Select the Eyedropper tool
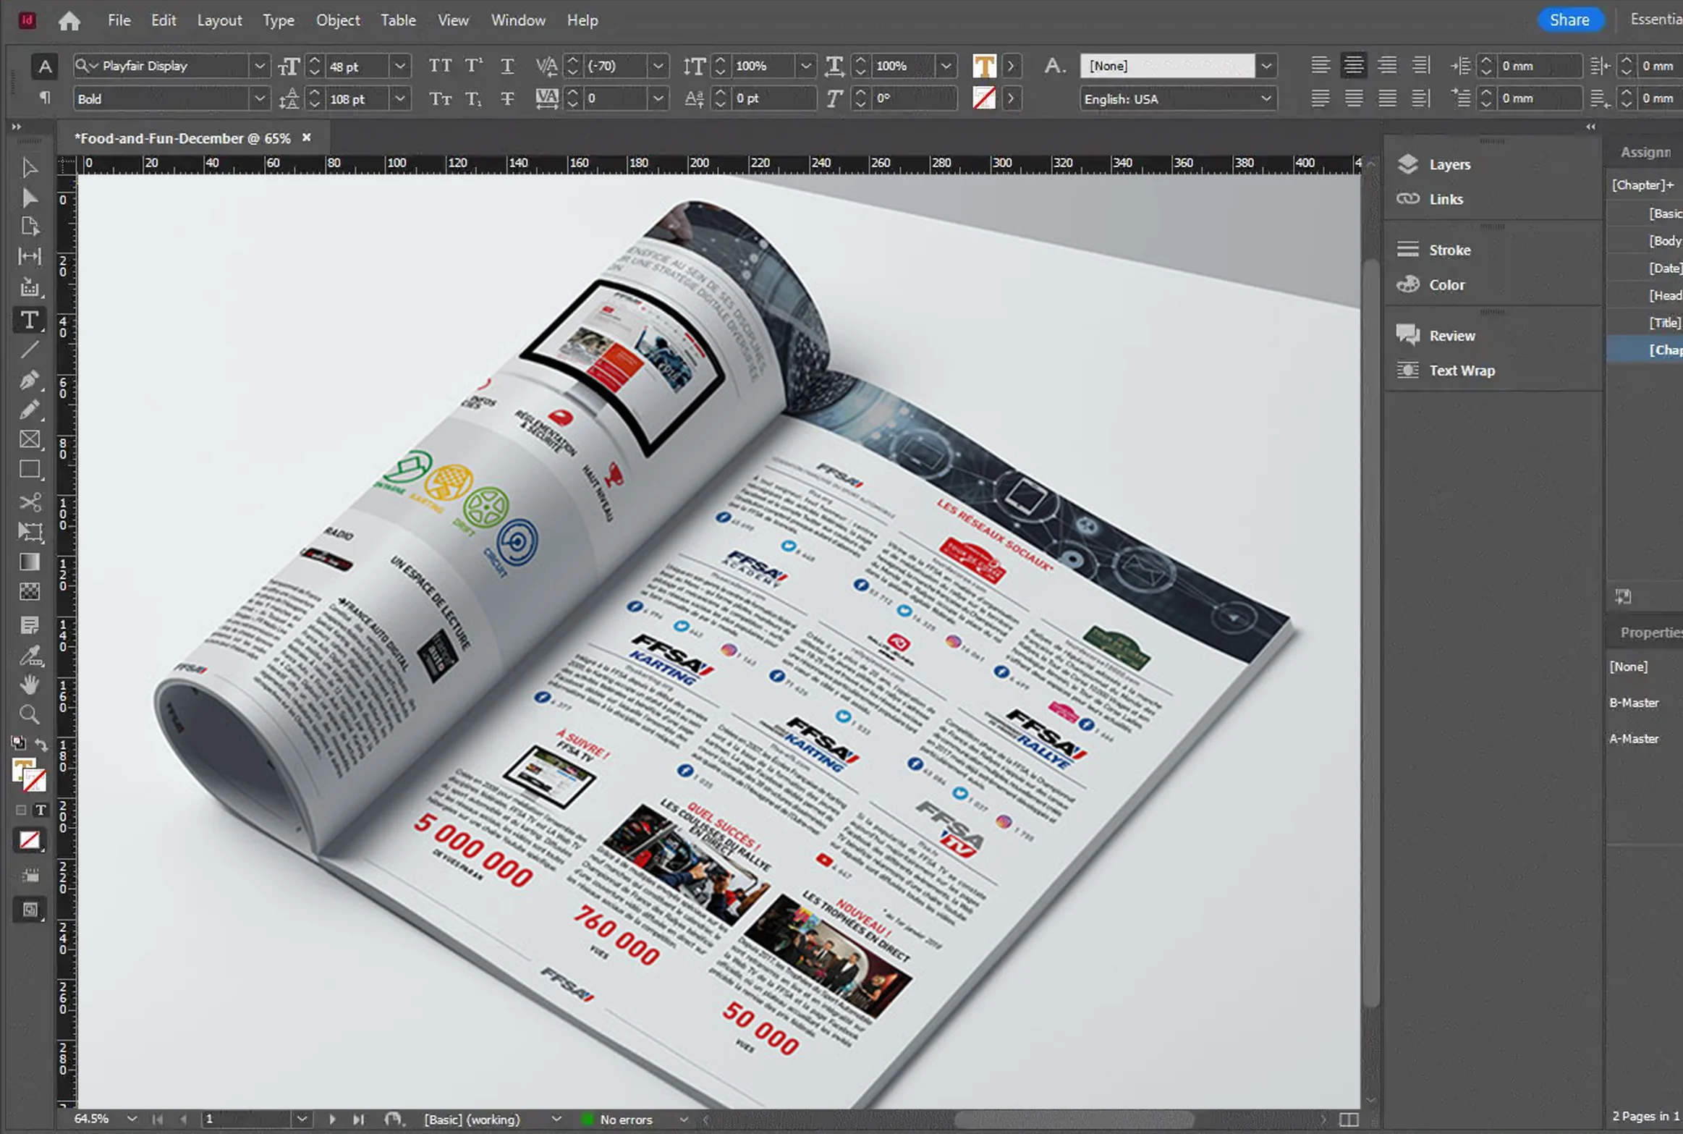The image size is (1683, 1134). [29, 656]
